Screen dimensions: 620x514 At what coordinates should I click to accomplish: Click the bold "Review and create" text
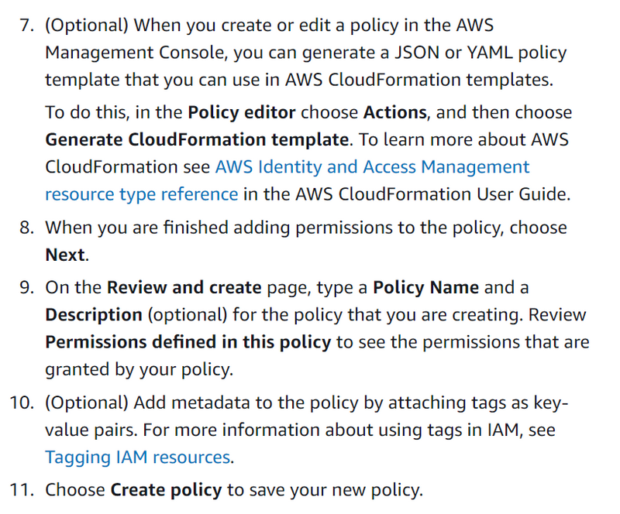(x=184, y=288)
